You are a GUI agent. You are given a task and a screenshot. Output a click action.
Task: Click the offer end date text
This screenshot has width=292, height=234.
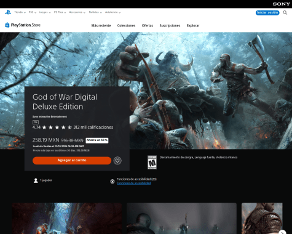58,147
